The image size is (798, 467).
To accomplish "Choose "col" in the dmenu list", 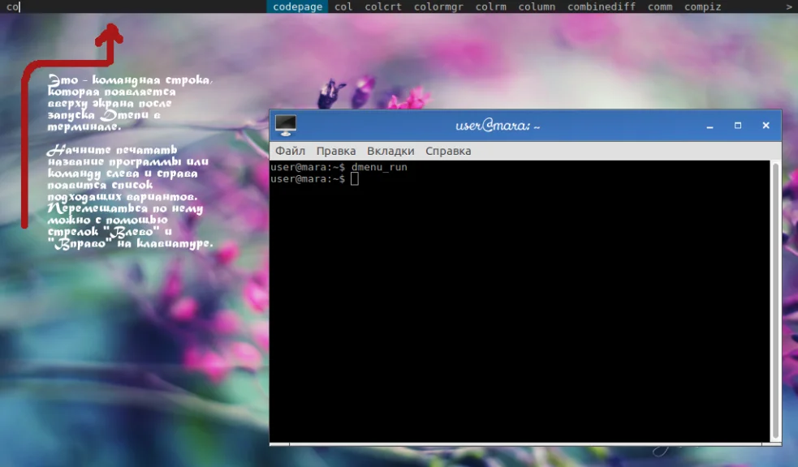I will (x=343, y=6).
